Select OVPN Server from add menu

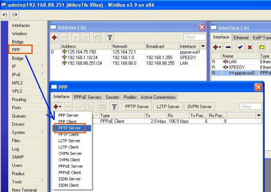click(x=70, y=153)
